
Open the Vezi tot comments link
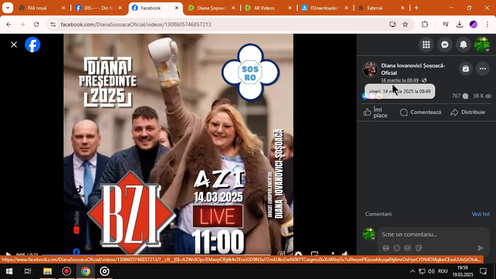(x=480, y=214)
